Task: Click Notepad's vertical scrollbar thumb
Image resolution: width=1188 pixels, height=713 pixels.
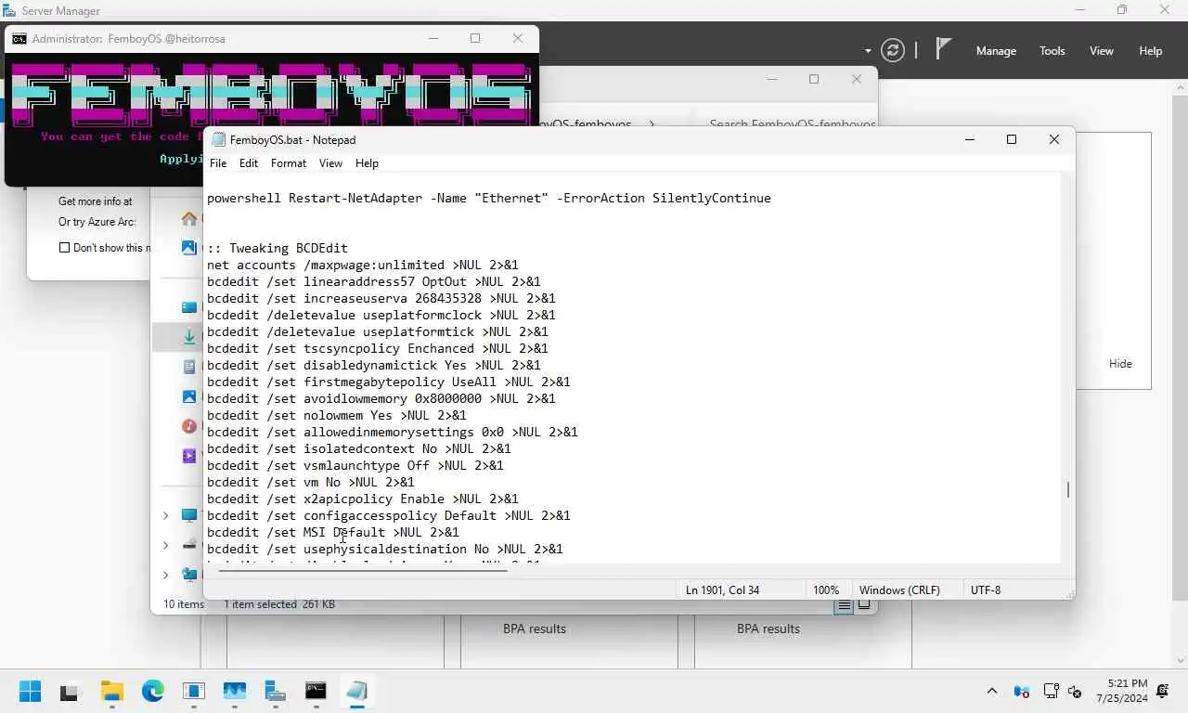Action: pos(1068,489)
